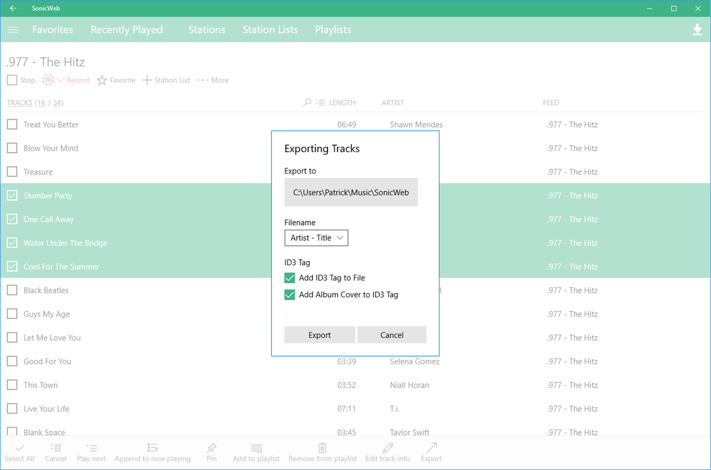Minimize the SonicWeb window
The width and height of the screenshot is (711, 470).
pos(650,8)
